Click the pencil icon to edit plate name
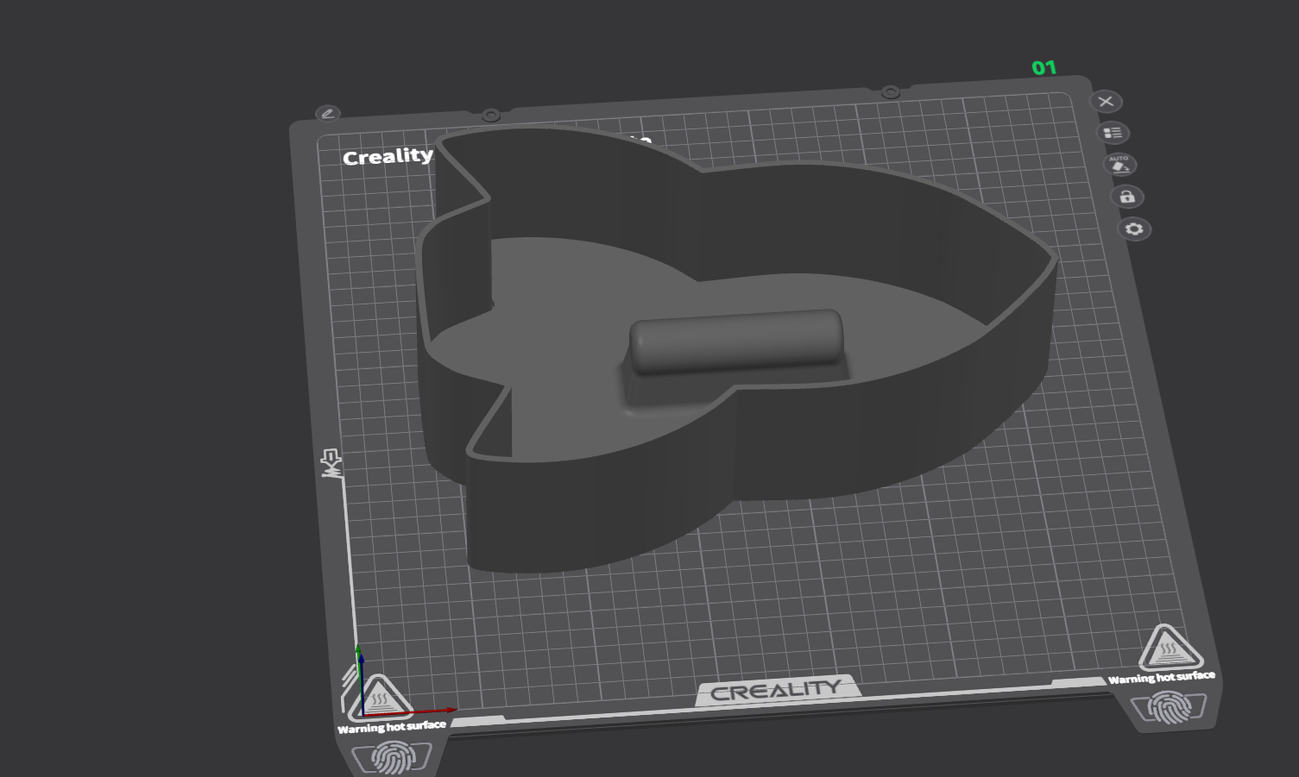Screen dimensions: 1299x777 coord(327,113)
